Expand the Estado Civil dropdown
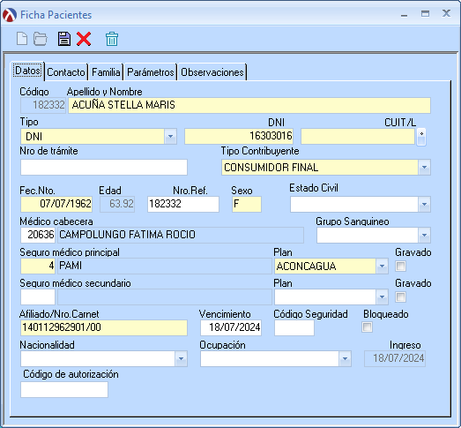Screen dimensions: 461x428 [424, 204]
